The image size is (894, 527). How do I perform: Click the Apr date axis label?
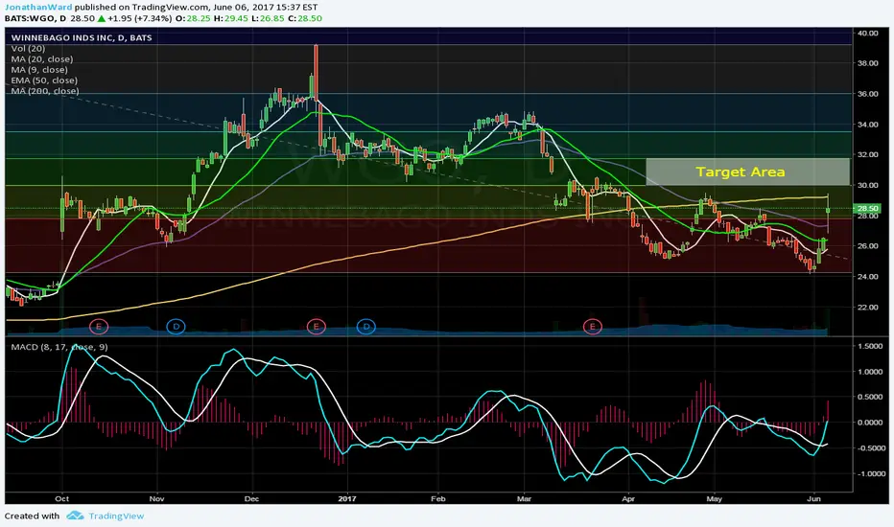click(x=628, y=499)
